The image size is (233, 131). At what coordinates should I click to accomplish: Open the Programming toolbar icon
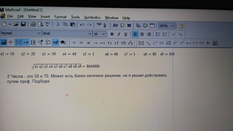[48, 43]
